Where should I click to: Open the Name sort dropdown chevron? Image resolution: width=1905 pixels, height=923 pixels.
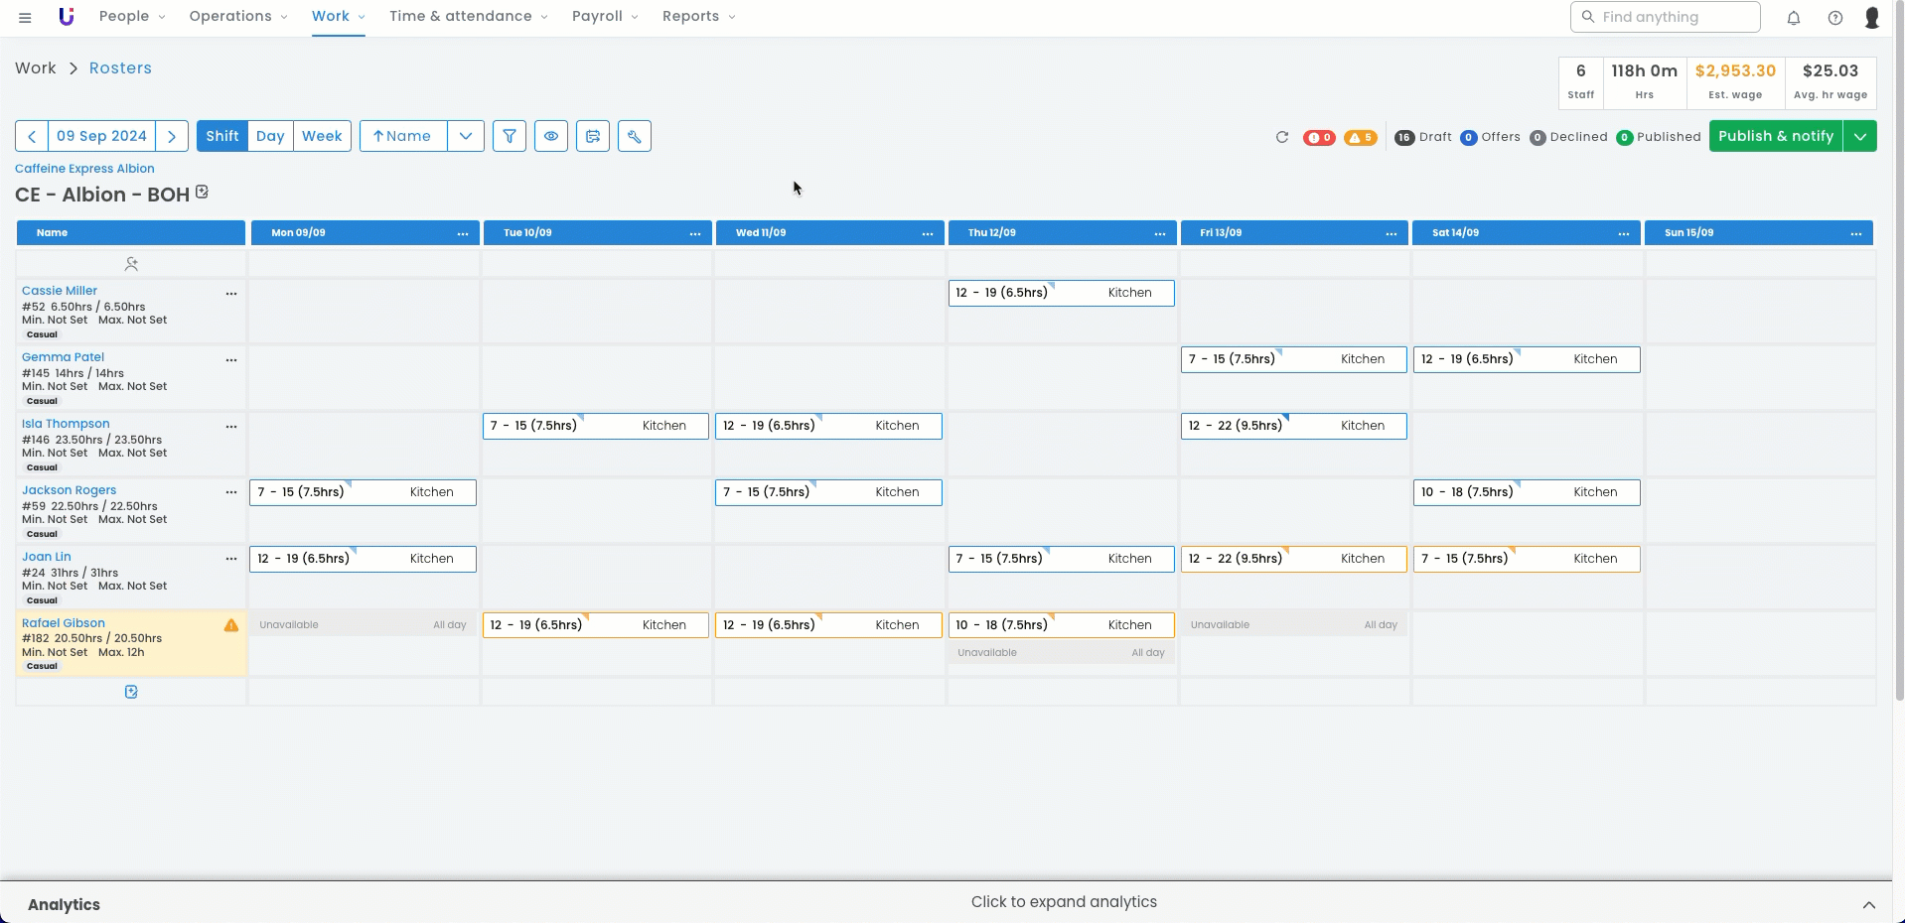click(x=465, y=136)
